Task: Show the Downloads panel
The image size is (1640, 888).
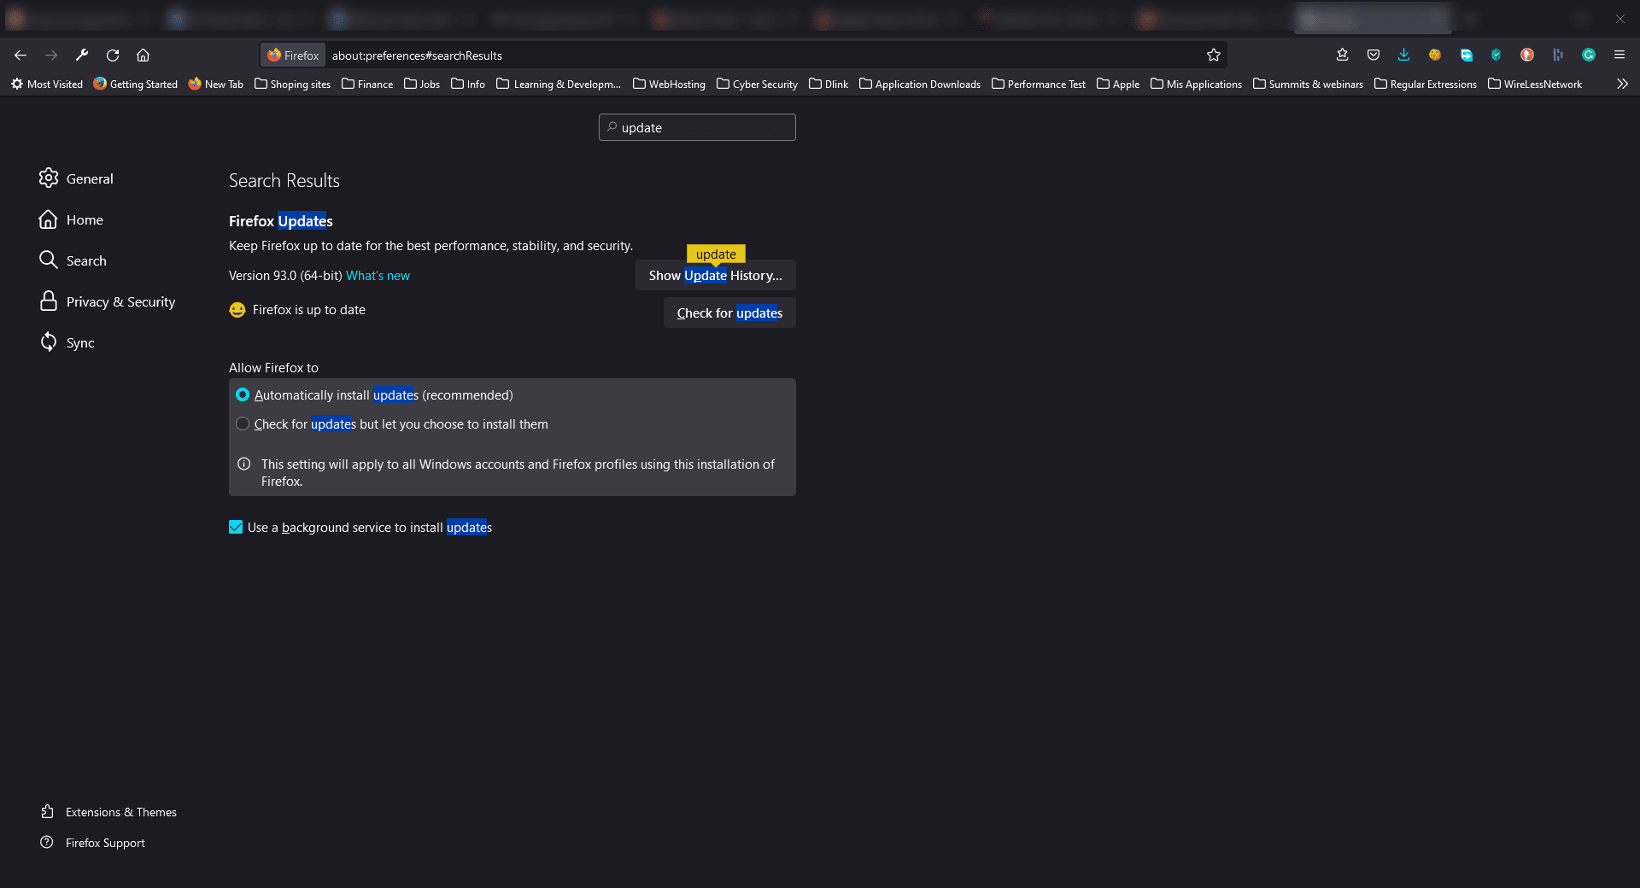Action: (x=1404, y=55)
